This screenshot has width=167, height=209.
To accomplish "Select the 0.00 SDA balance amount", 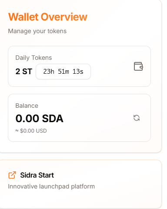I will point(40,118).
